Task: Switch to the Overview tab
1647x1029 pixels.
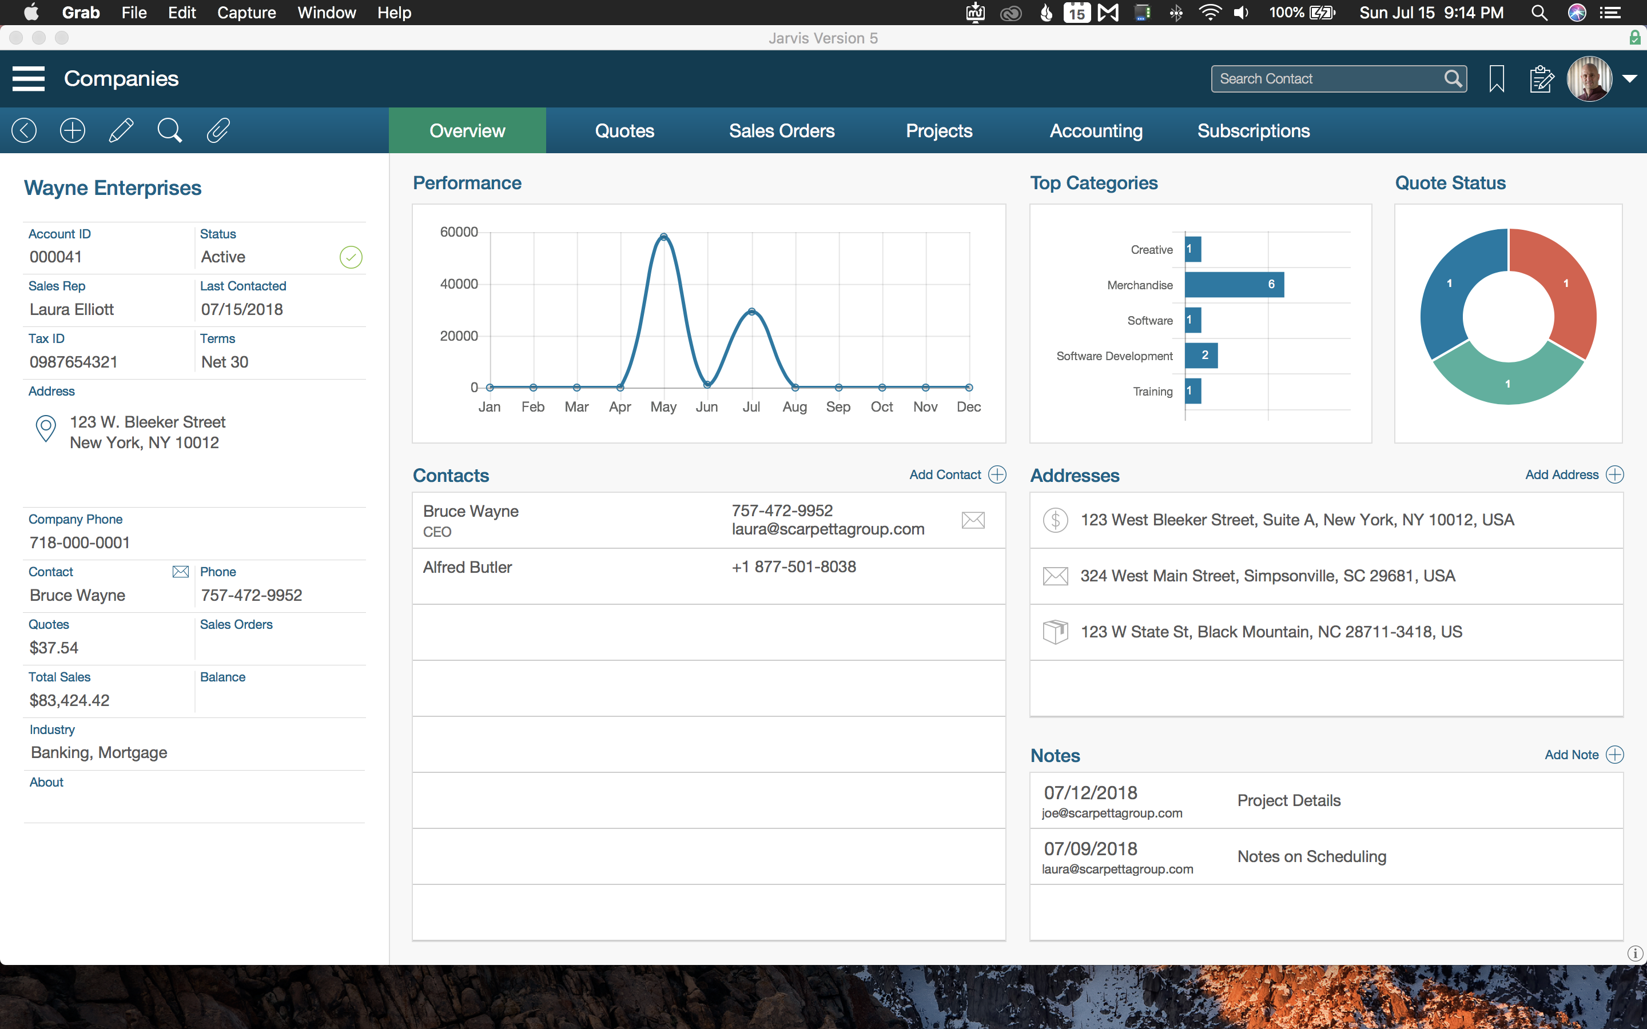Action: tap(468, 131)
